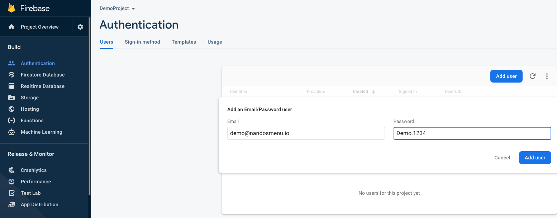Screen dimensions: 557x218
Task: Click the Firebase flame logo
Action: click(x=11, y=8)
